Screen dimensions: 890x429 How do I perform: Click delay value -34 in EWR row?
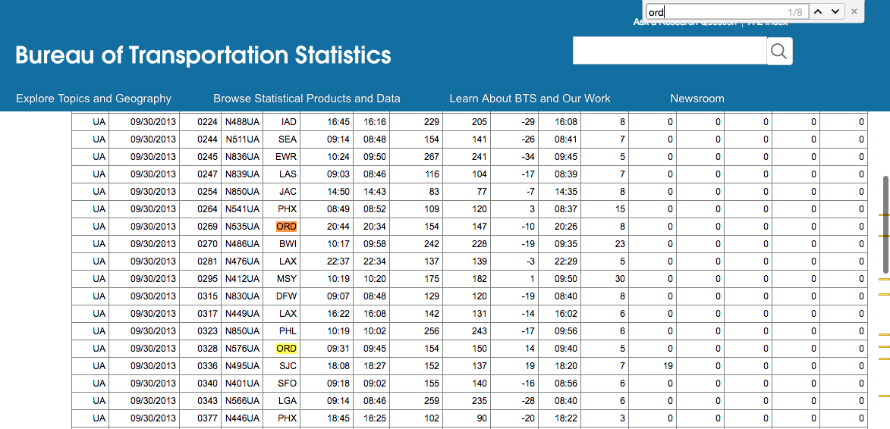[528, 157]
